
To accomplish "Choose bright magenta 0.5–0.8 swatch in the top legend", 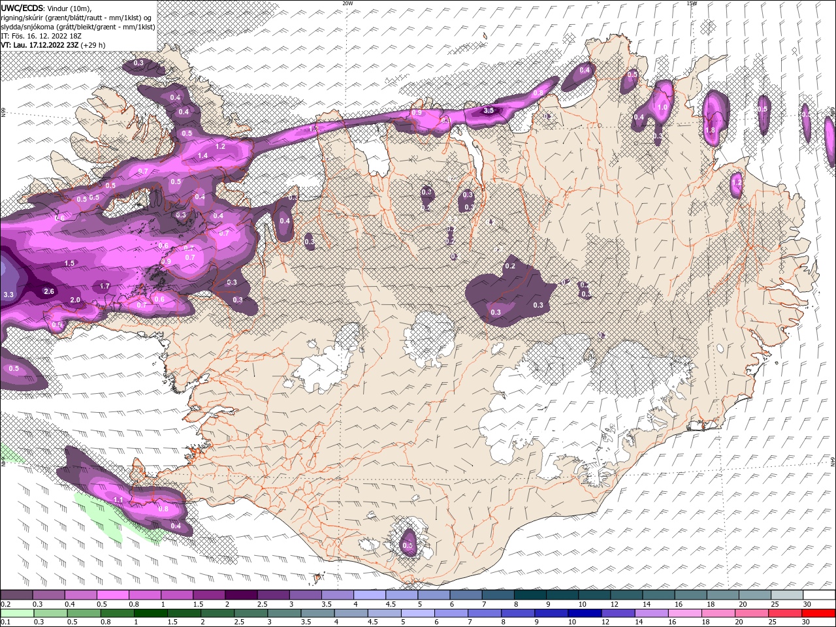I will coord(112,595).
